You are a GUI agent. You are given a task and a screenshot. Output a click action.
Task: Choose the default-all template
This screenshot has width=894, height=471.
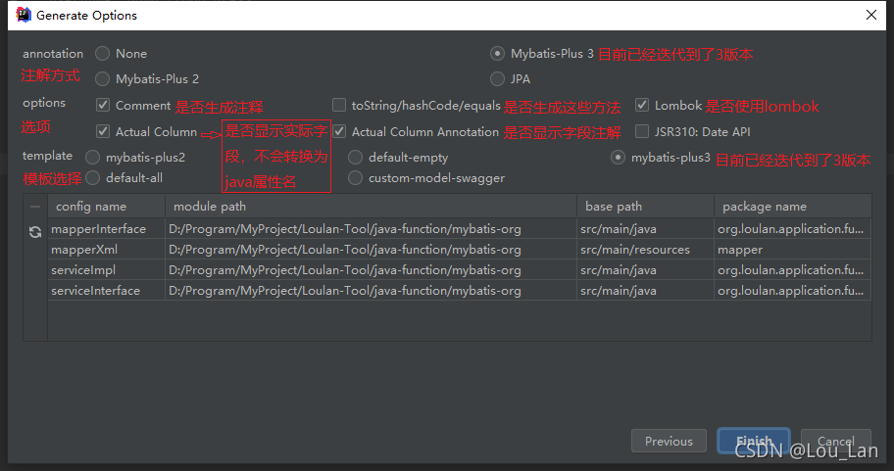click(x=93, y=178)
